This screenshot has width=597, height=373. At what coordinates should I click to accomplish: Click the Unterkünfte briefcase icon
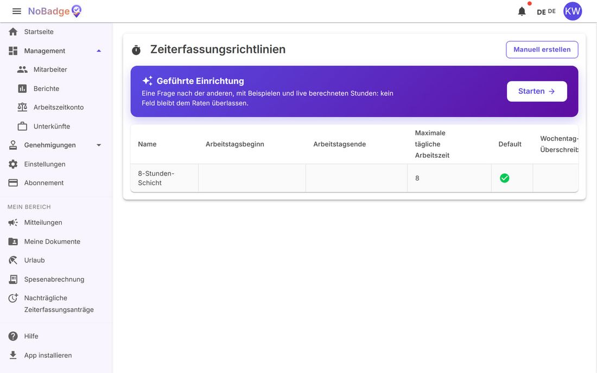22,126
